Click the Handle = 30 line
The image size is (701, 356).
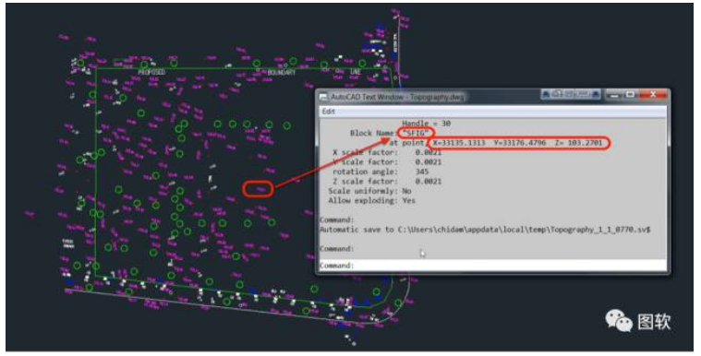[426, 124]
